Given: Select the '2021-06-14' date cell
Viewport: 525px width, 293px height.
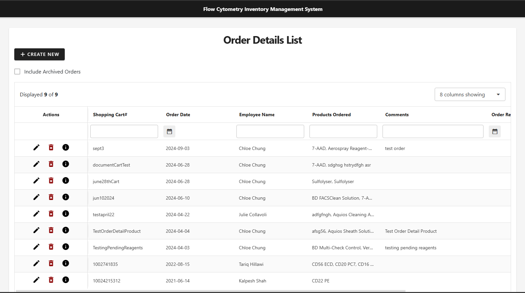Looking at the screenshot, I should click(x=178, y=281).
